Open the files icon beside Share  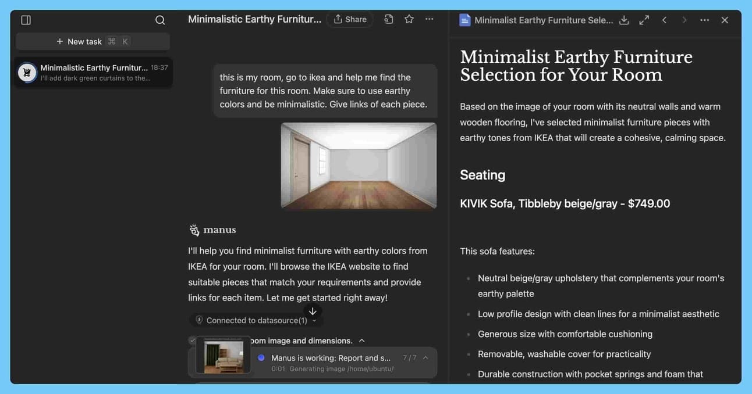click(389, 19)
